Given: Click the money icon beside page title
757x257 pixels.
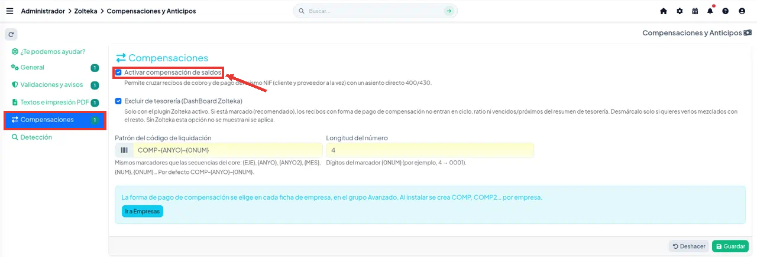Looking at the screenshot, I should tap(748, 33).
